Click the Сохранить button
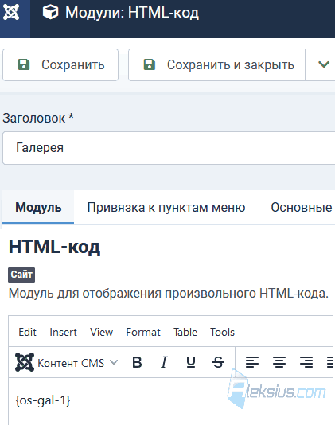Screen dimensions: 335x425 click(x=60, y=65)
